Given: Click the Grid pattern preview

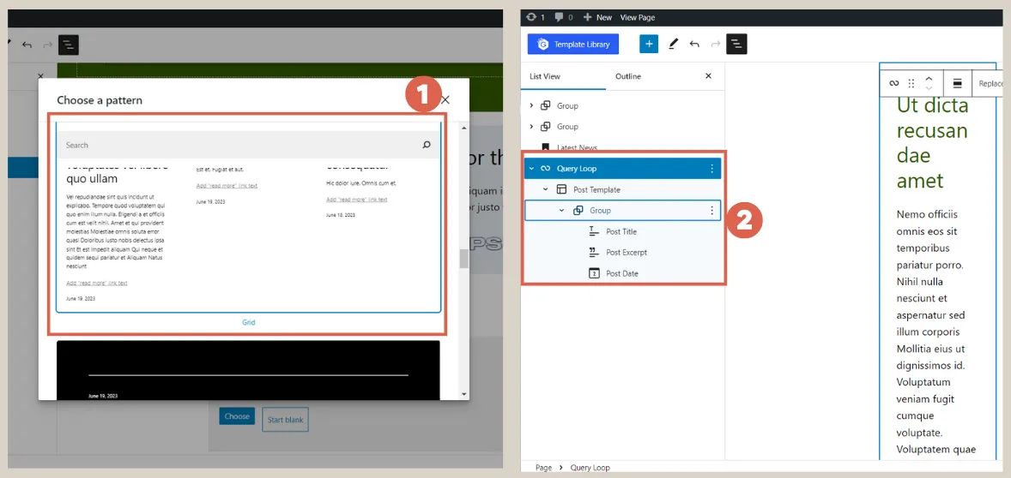Looking at the screenshot, I should point(248,217).
